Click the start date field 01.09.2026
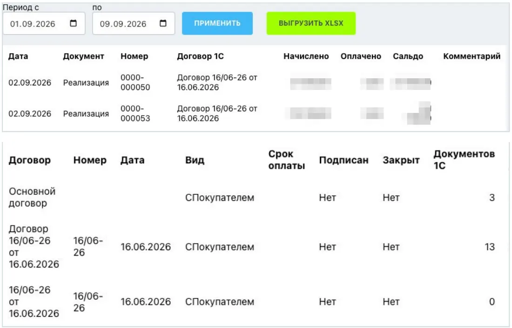Image resolution: width=512 pixels, height=328 pixels. (44, 23)
